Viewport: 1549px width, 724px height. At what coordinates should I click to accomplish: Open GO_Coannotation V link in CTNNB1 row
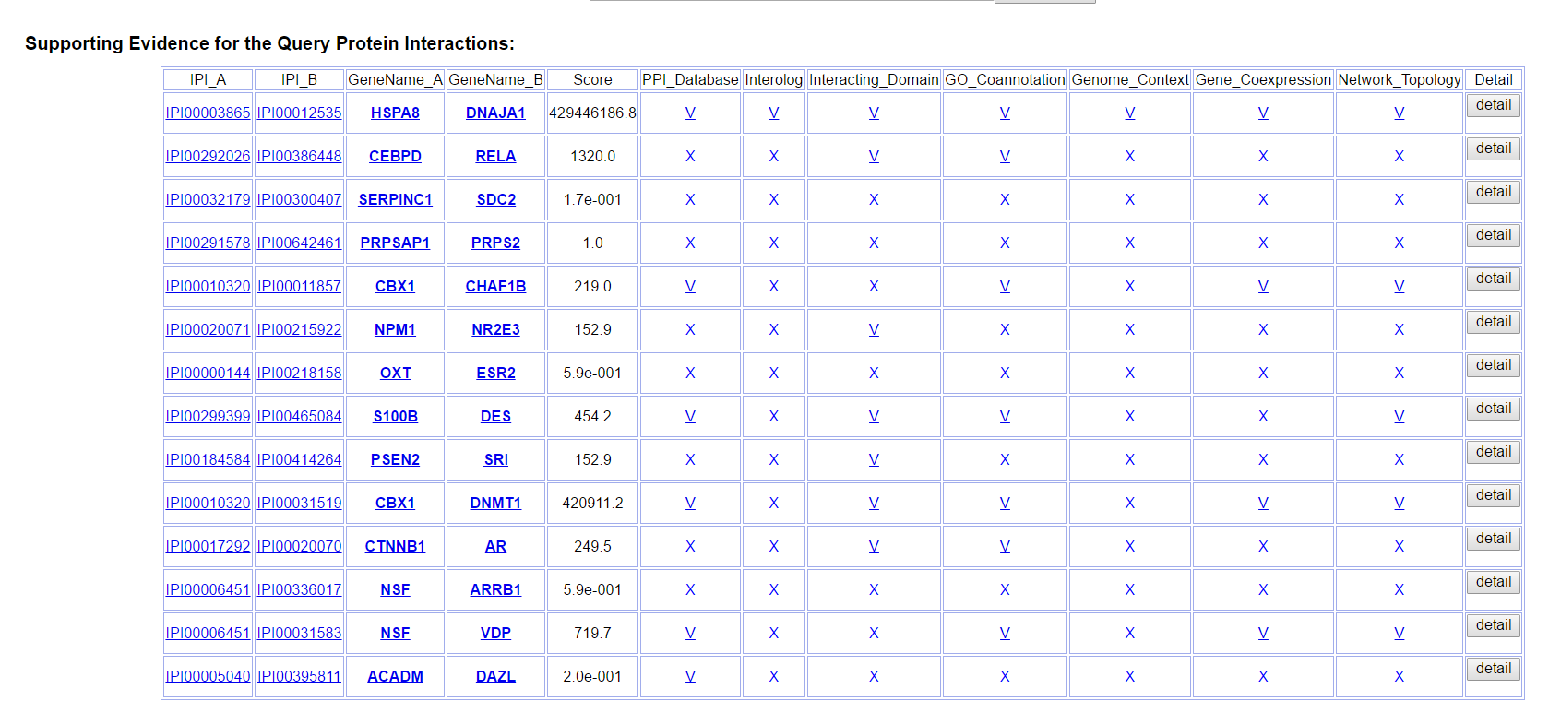click(1005, 546)
